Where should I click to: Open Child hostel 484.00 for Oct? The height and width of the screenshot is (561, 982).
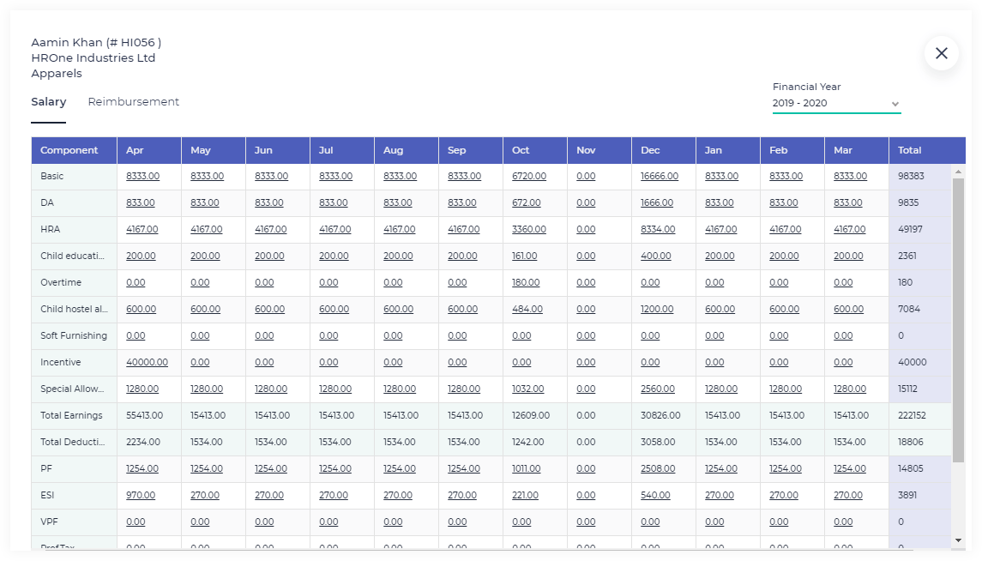(527, 310)
